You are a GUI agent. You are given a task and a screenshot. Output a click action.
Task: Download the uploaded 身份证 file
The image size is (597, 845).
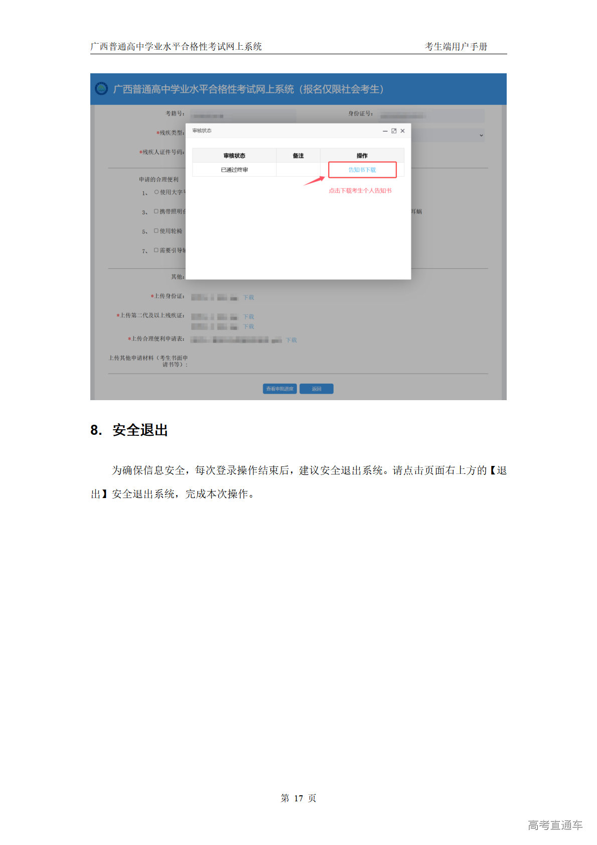(248, 298)
